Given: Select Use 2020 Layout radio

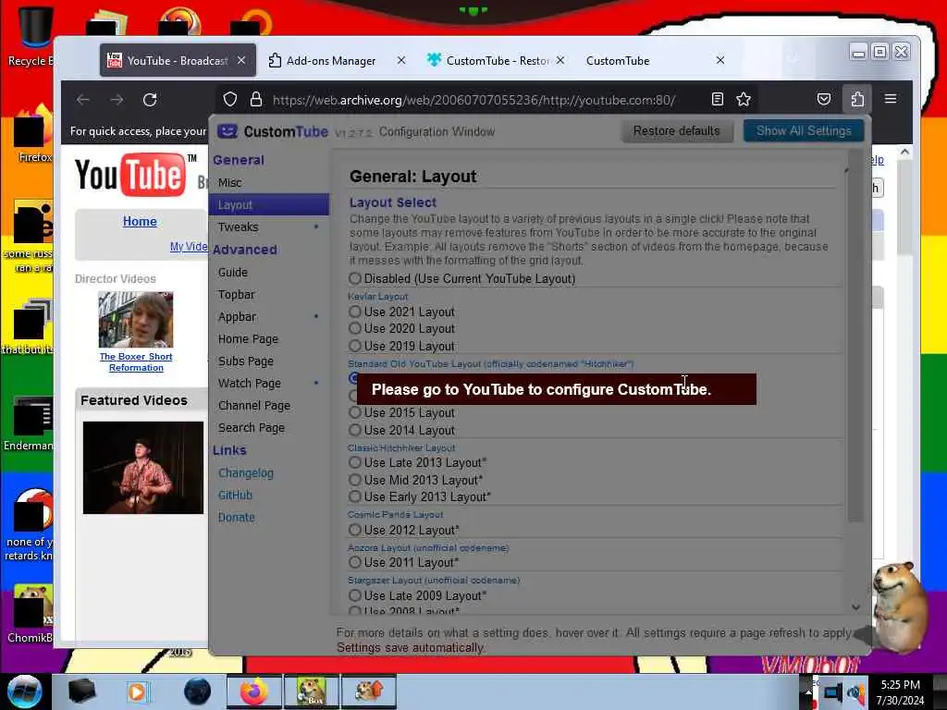Looking at the screenshot, I should pyautogui.click(x=354, y=328).
